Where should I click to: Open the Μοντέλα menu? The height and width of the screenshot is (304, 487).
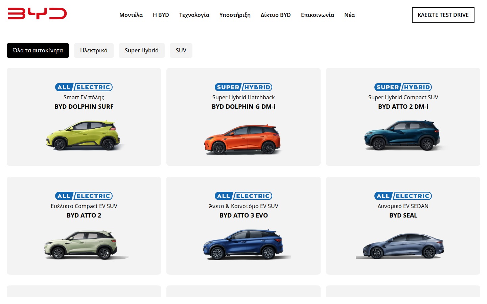[131, 15]
